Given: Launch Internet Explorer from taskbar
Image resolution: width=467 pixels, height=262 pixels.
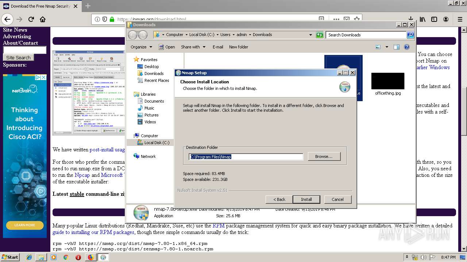Looking at the screenshot, I should pos(29,257).
